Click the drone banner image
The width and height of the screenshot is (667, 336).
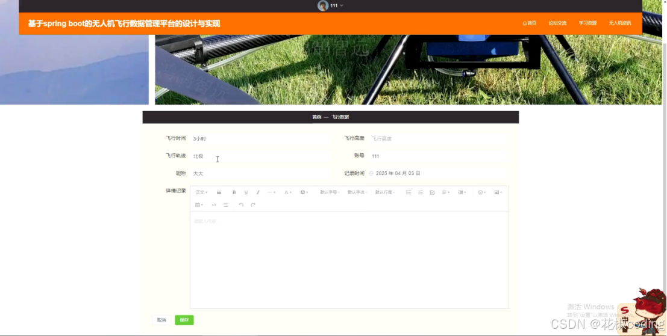point(409,70)
